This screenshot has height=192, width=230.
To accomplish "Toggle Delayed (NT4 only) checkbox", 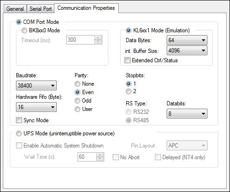I will pos(158,157).
